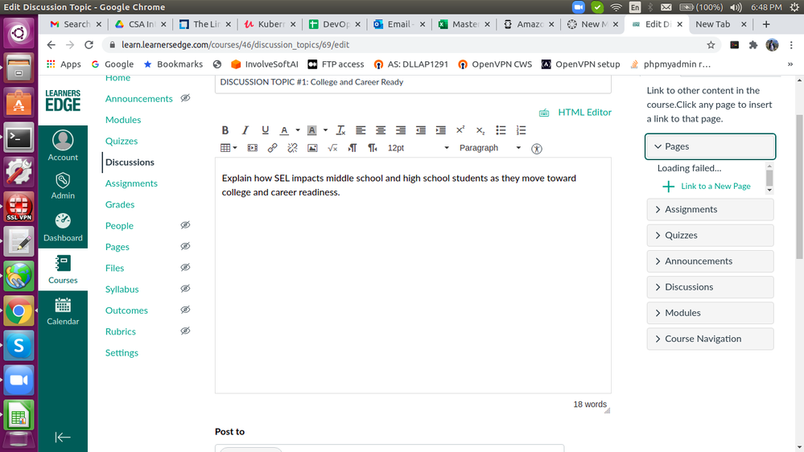Insert a math equation
The width and height of the screenshot is (804, 452).
(x=332, y=148)
